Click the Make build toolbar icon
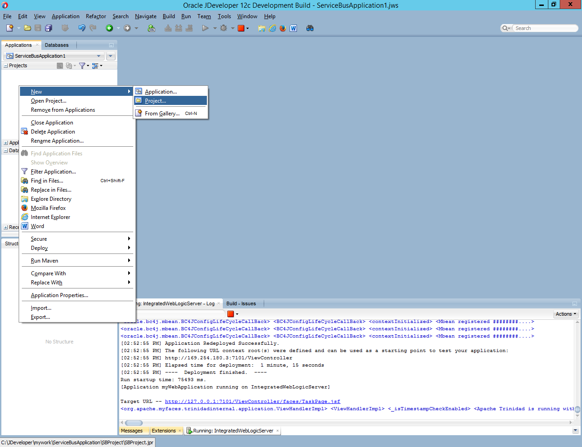The image size is (582, 447). click(168, 28)
